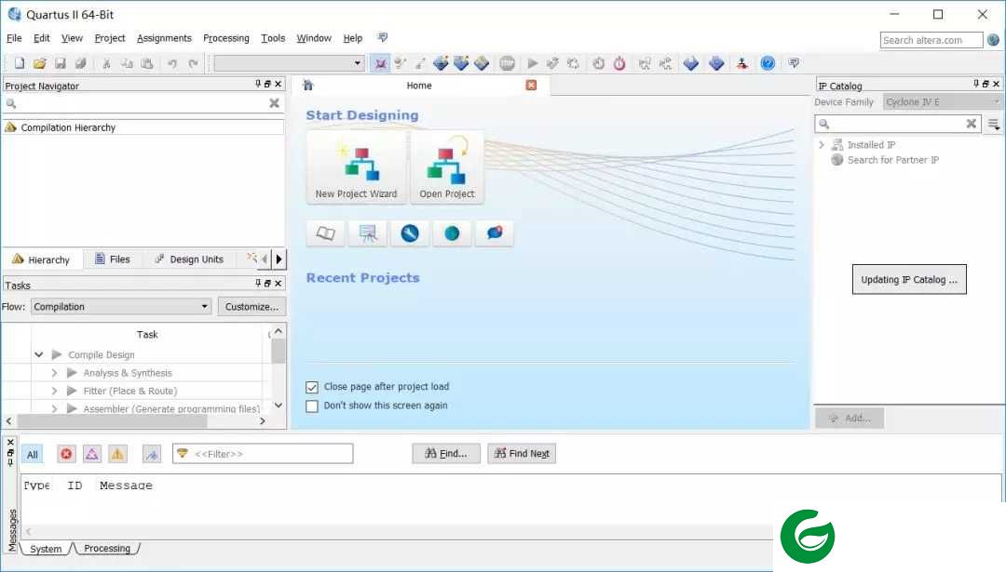Toggle the error messages filter
The image size is (1006, 572).
click(x=66, y=454)
